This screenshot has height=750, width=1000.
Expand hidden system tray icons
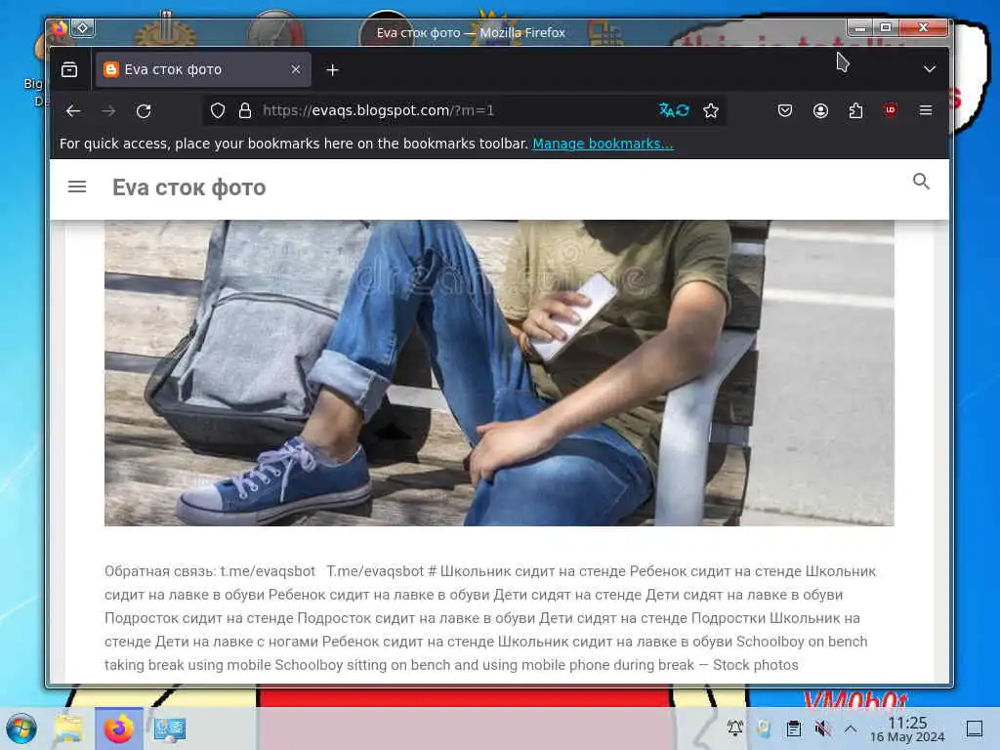tap(851, 729)
